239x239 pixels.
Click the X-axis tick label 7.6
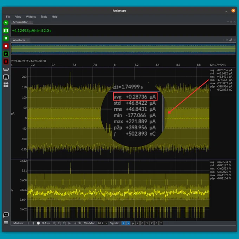coord(74,65)
